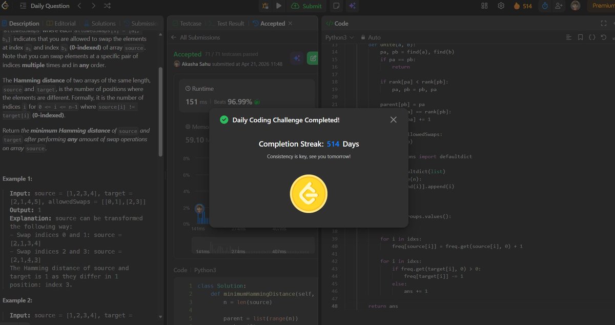Click the format code icon
The image size is (615, 325).
tap(568, 37)
